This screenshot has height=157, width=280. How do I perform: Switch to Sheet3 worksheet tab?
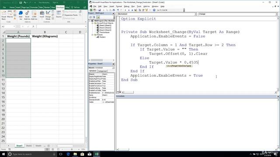click(x=38, y=146)
